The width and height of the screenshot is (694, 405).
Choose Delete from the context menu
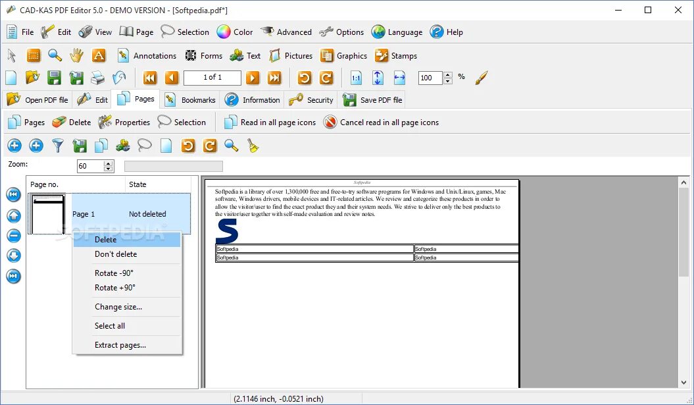pyautogui.click(x=126, y=240)
